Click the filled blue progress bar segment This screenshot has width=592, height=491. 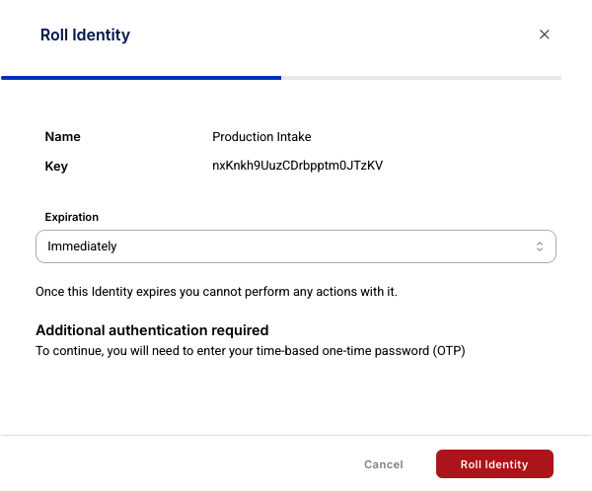pos(141,78)
